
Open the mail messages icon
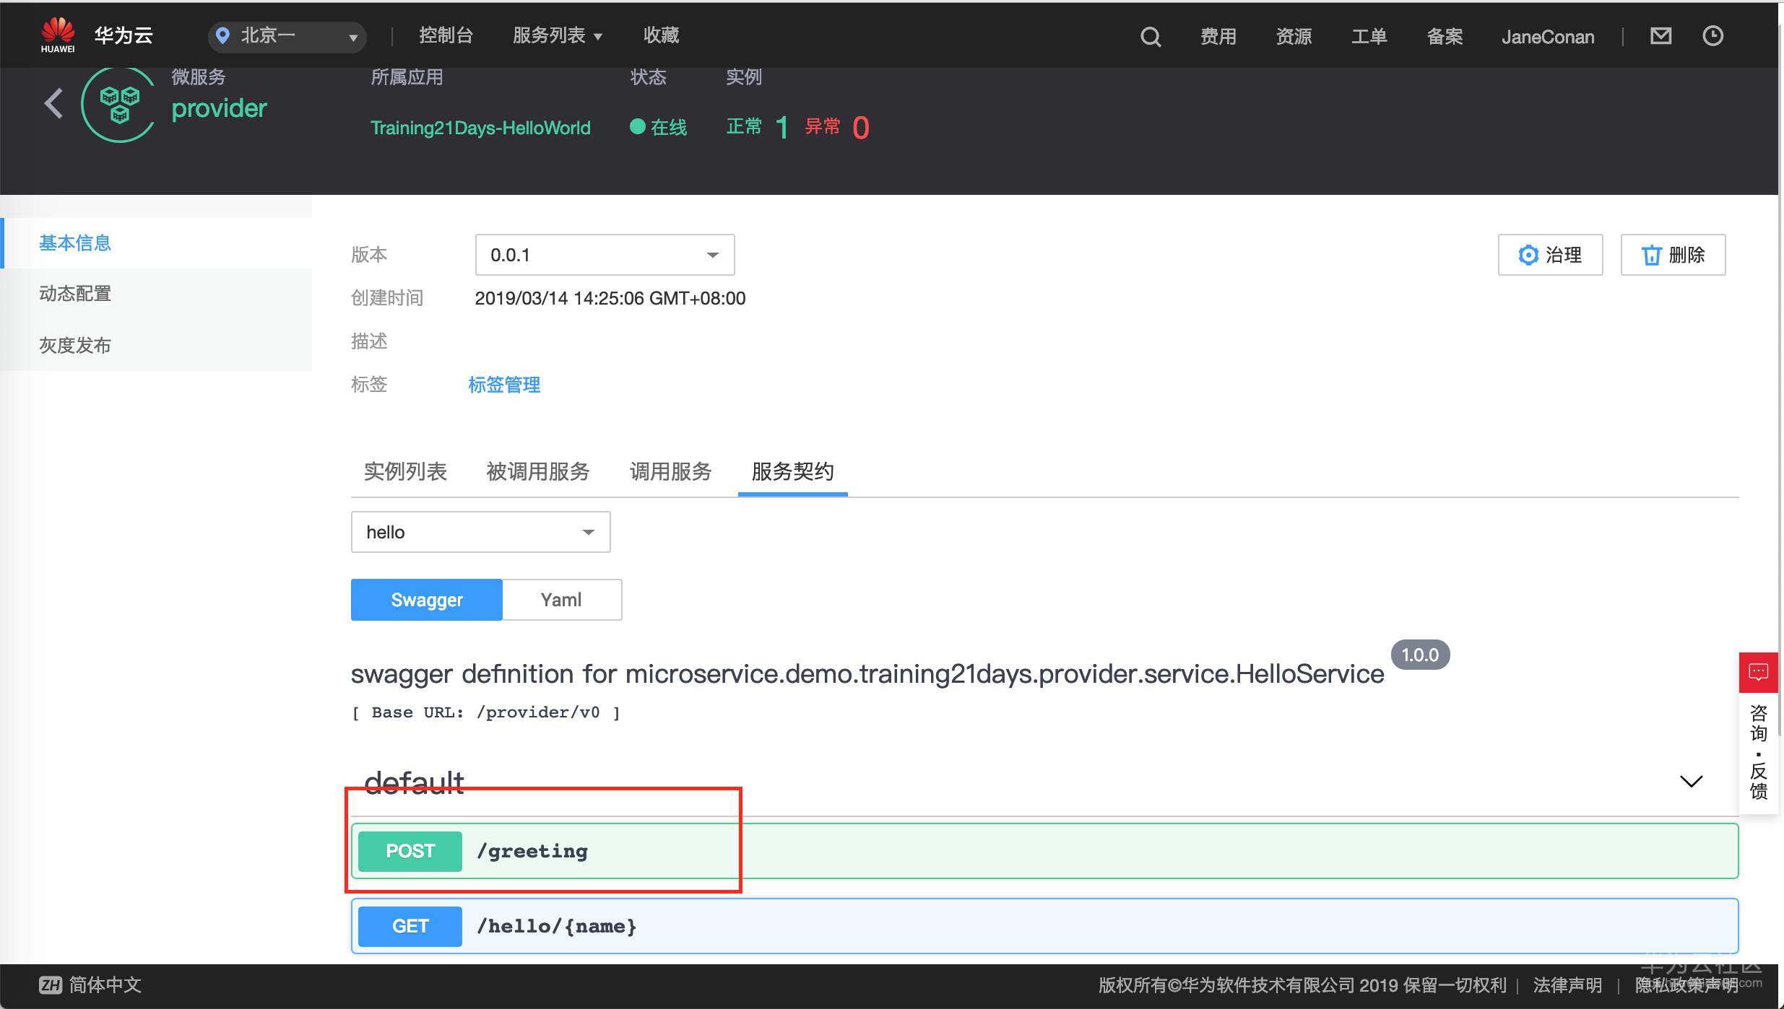click(x=1660, y=35)
